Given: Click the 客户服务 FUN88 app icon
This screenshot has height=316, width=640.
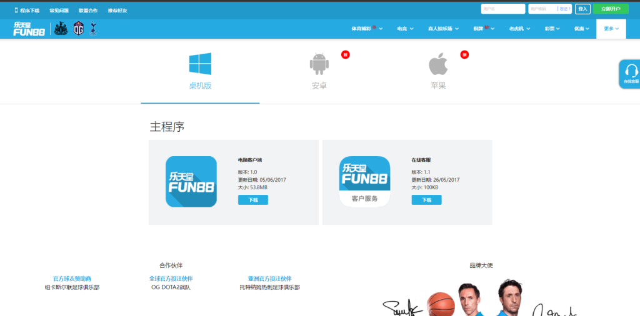Looking at the screenshot, I should [x=365, y=182].
